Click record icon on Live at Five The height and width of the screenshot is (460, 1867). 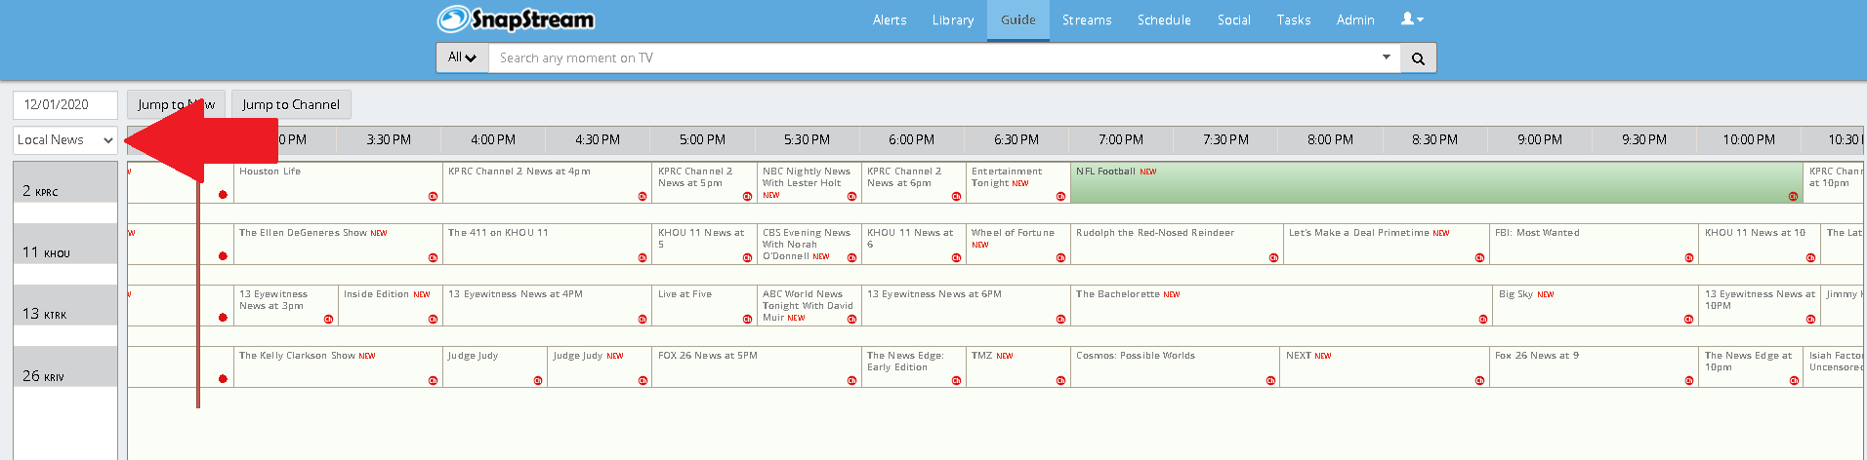click(x=747, y=320)
